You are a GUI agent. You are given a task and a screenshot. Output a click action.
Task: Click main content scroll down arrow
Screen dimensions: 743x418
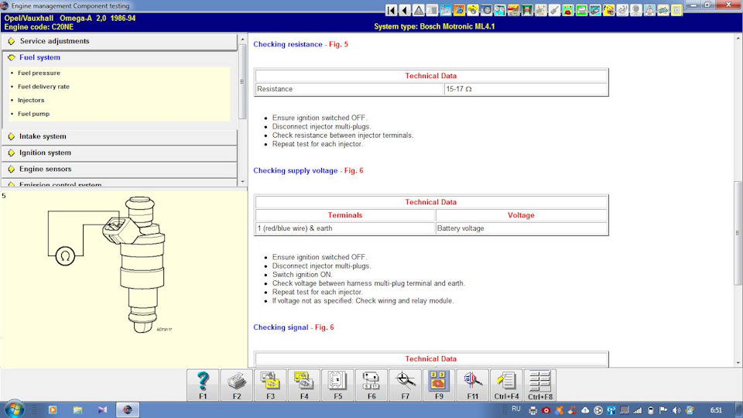coord(738,363)
